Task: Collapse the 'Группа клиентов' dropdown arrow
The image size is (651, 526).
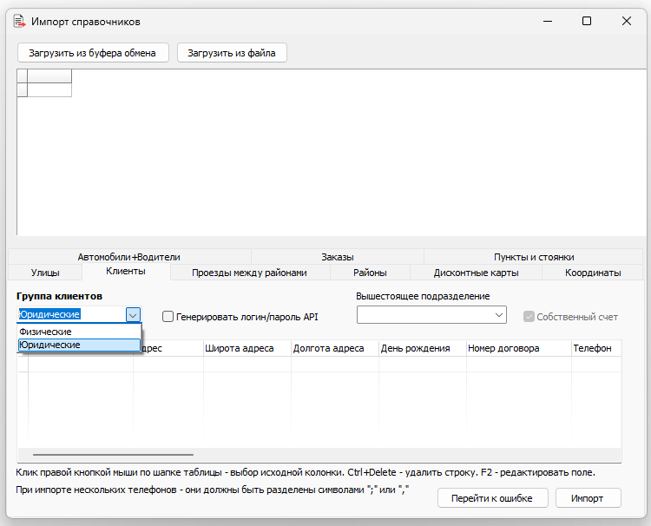Action: tap(133, 315)
